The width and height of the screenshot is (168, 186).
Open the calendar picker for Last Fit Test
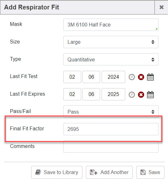coord(150,77)
